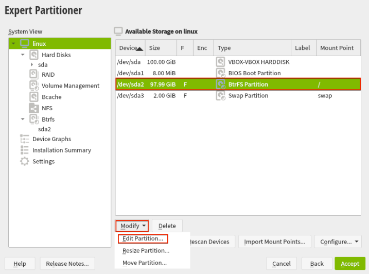
Task: Click the swap mount point cell
Action: 325,96
